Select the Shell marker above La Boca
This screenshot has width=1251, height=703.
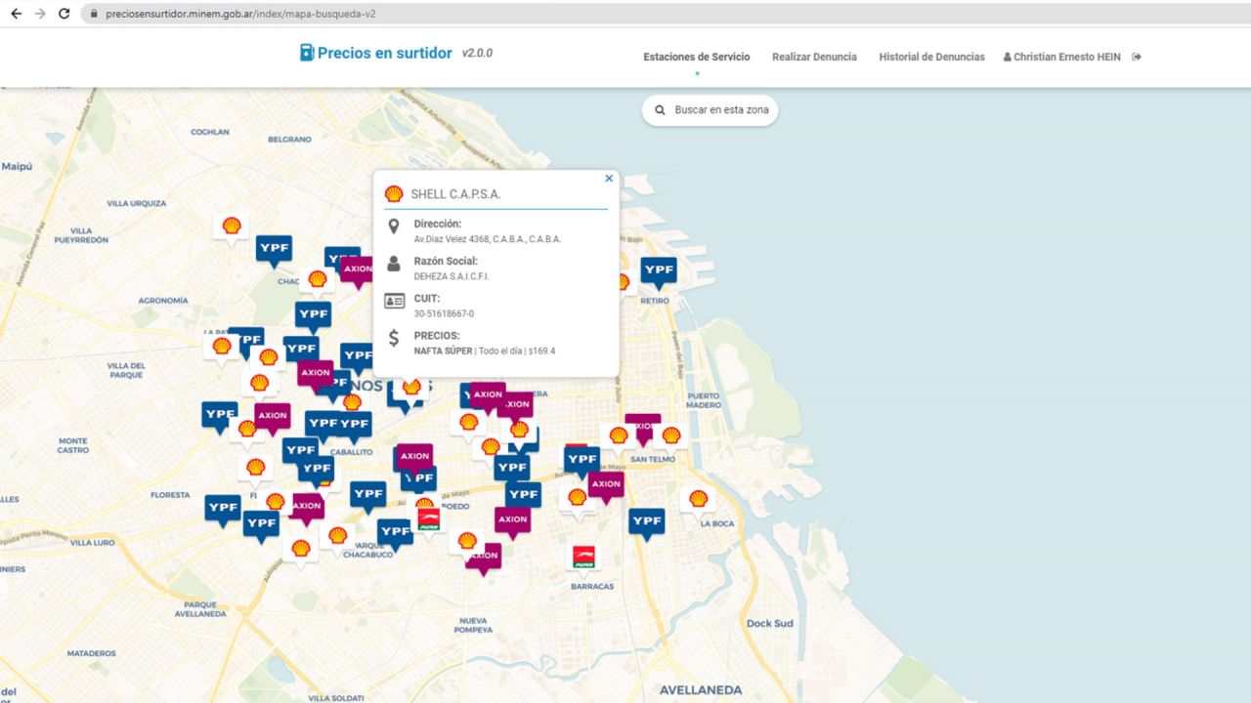[x=698, y=500]
